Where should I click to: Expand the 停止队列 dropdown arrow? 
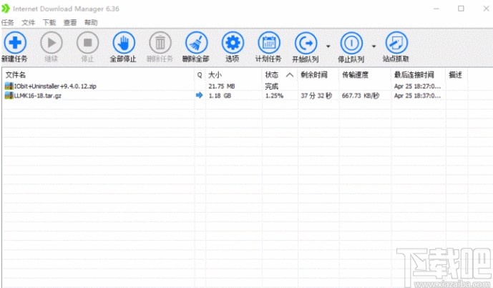click(x=374, y=47)
